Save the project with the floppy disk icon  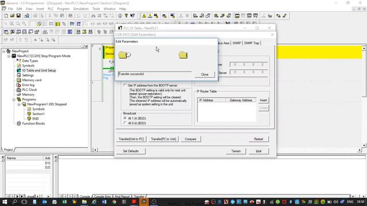(x=18, y=16)
